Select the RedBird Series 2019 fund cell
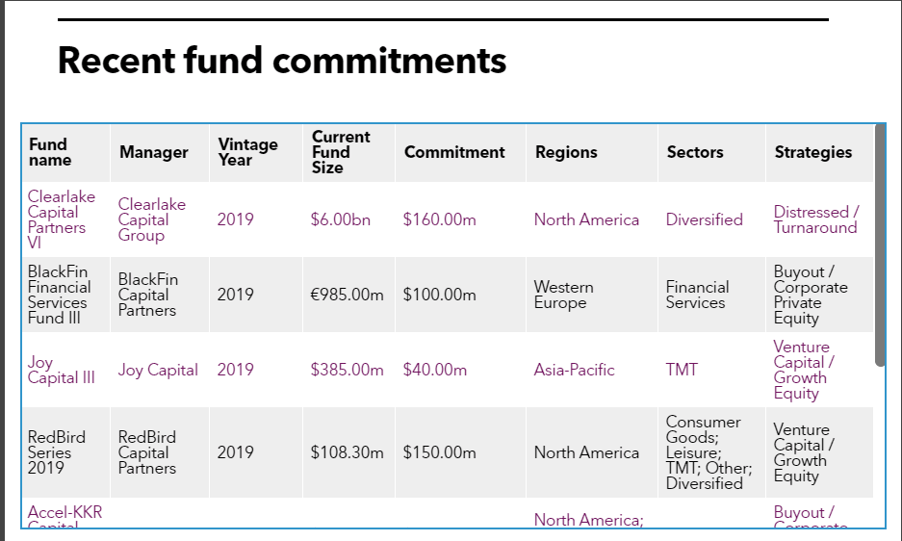The image size is (902, 541). tap(65, 452)
